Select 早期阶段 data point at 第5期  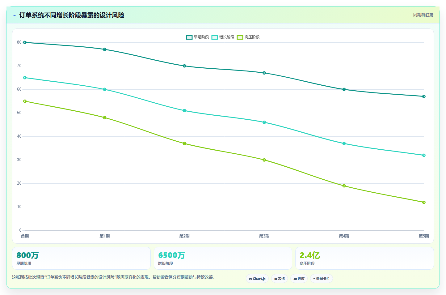coord(424,96)
